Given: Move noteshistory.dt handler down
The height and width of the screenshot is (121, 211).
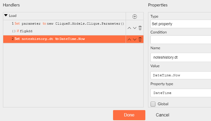Looking at the screenshot, I should click(x=135, y=40).
